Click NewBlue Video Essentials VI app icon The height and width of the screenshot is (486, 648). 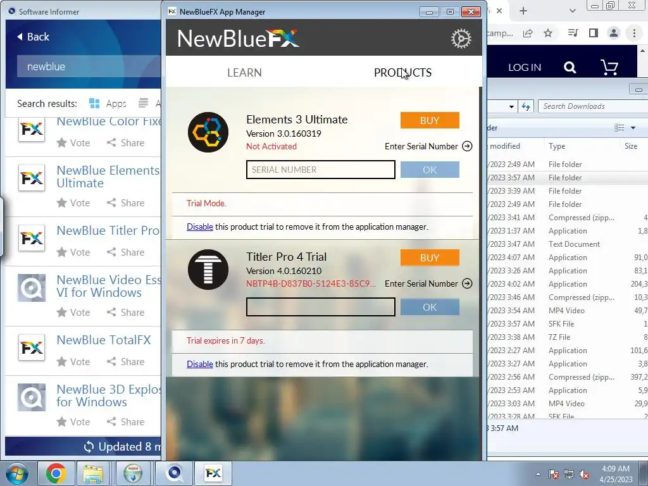click(x=32, y=288)
